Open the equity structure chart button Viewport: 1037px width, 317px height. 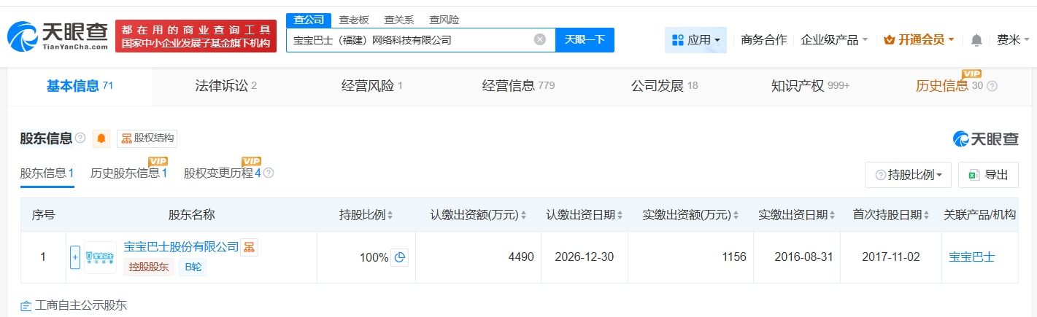coord(147,138)
